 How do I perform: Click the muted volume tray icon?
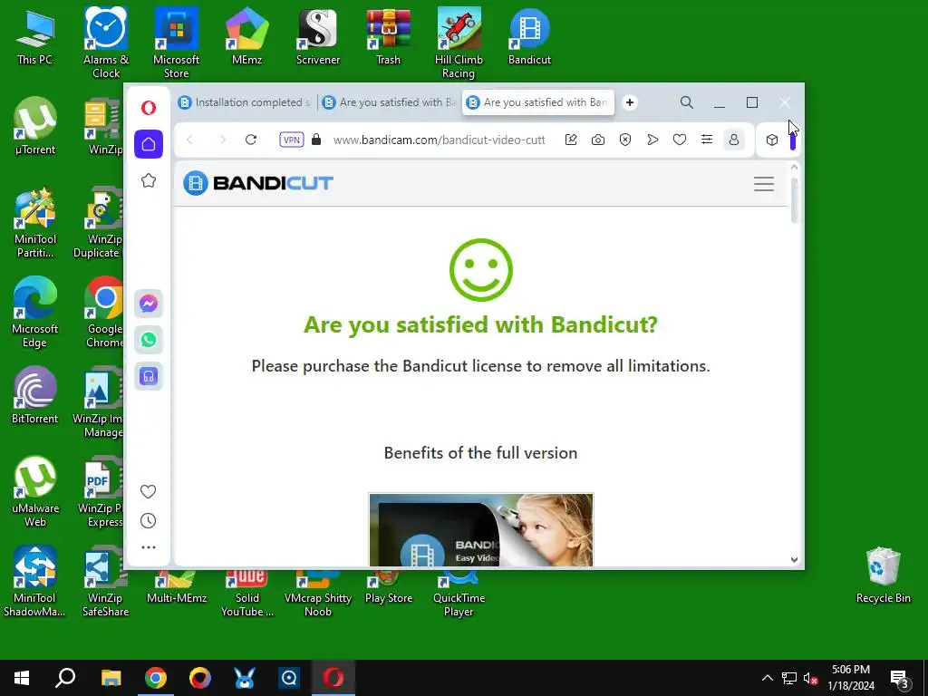[810, 678]
